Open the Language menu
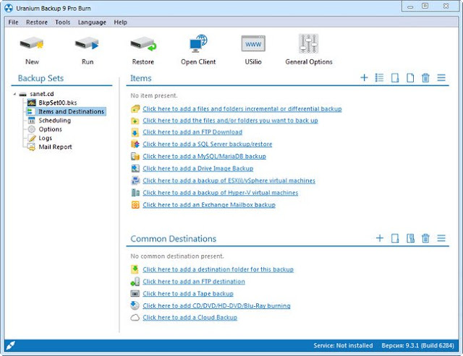This screenshot has height=356, width=463. [92, 22]
